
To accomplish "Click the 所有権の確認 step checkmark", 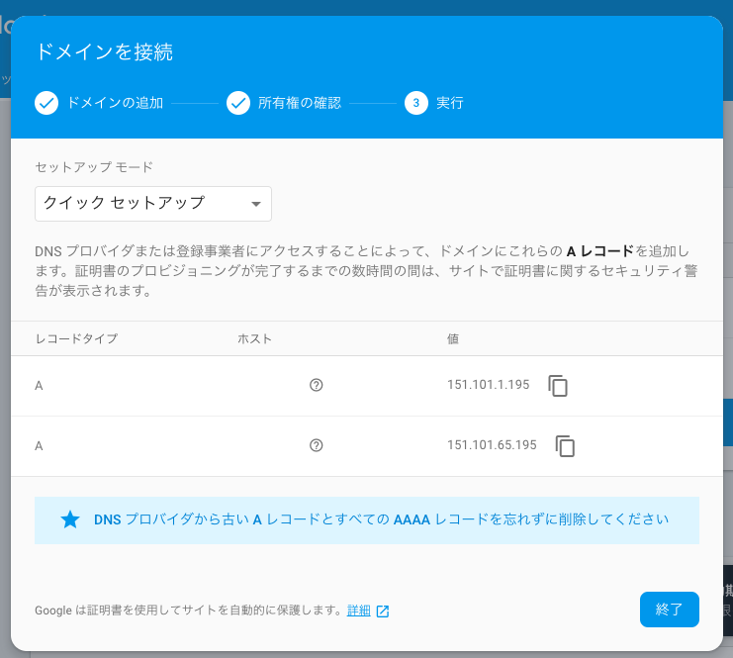I will tap(238, 103).
